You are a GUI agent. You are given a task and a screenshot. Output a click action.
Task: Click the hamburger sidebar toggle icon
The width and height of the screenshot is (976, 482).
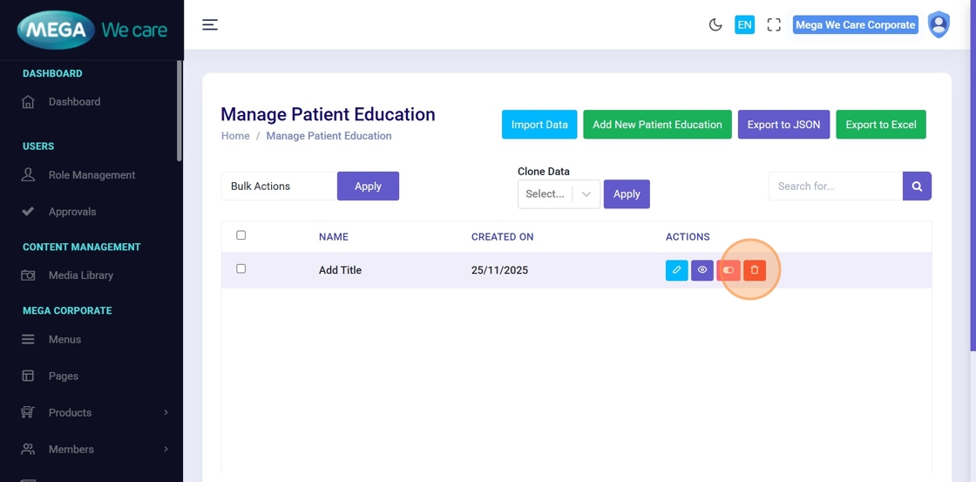pyautogui.click(x=210, y=24)
